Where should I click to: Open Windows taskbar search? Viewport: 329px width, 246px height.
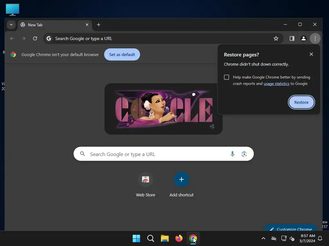click(150, 238)
